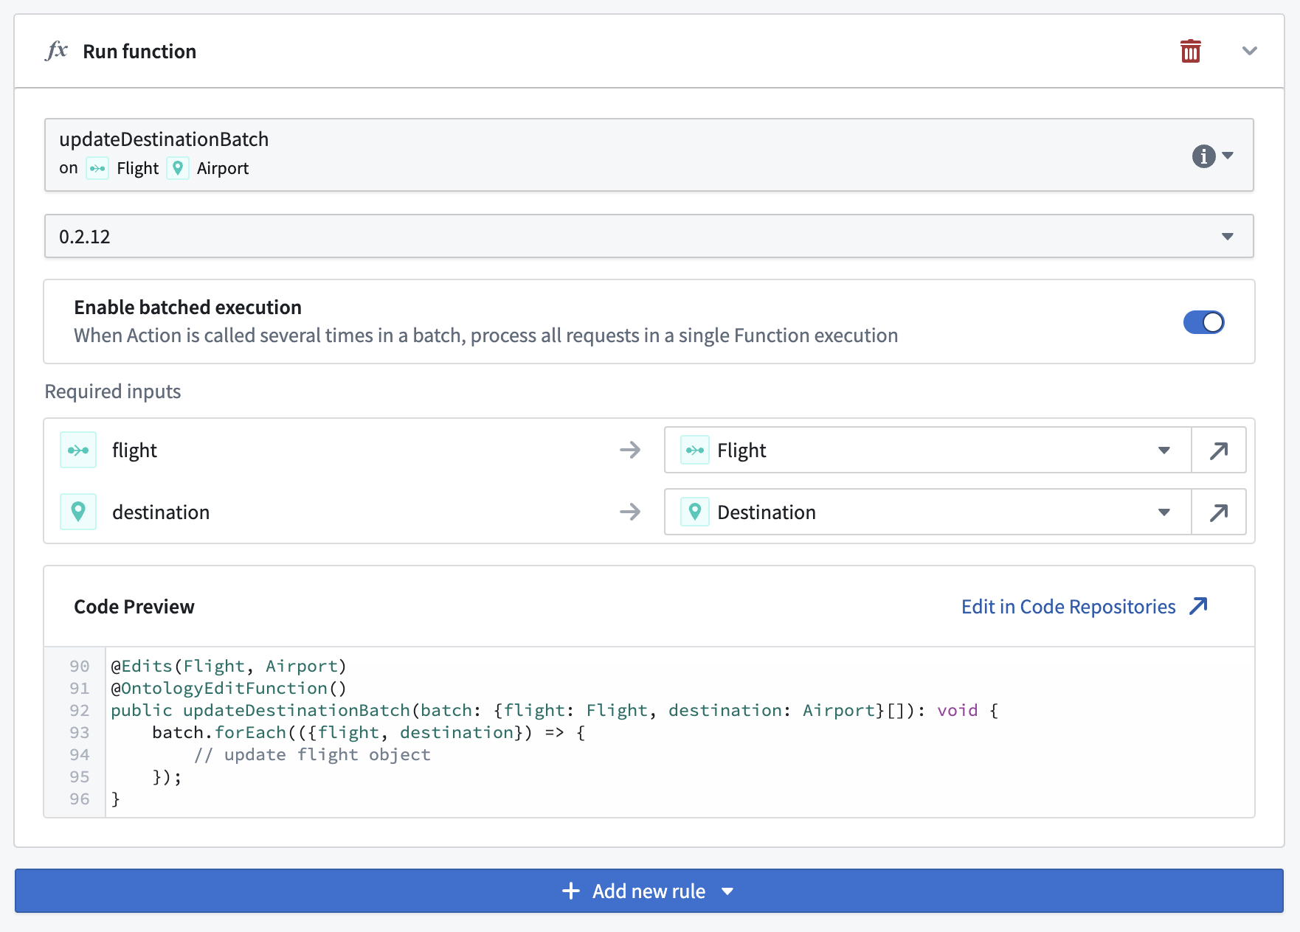Click the pin icon in Destination dropdown
This screenshot has height=932, width=1300.
(x=695, y=512)
